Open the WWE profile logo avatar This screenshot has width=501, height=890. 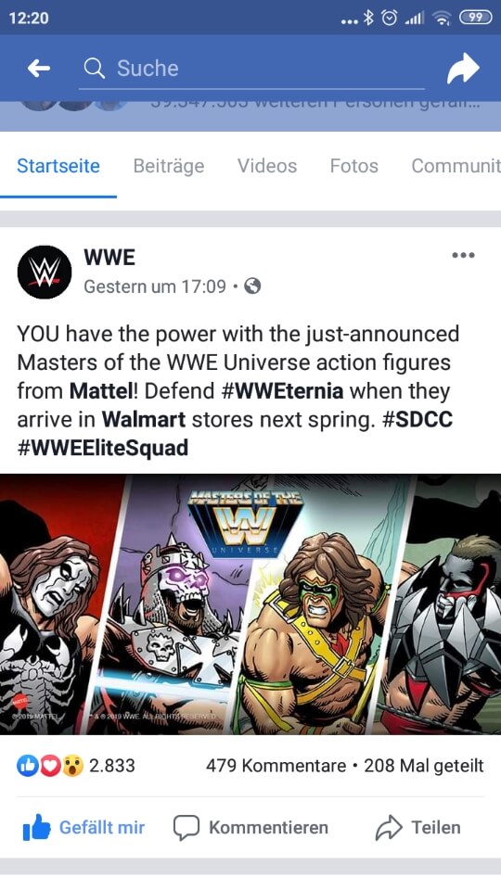pyautogui.click(x=45, y=273)
